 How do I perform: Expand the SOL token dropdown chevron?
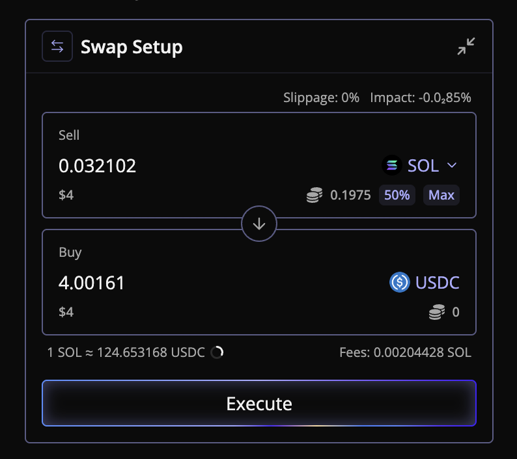452,166
